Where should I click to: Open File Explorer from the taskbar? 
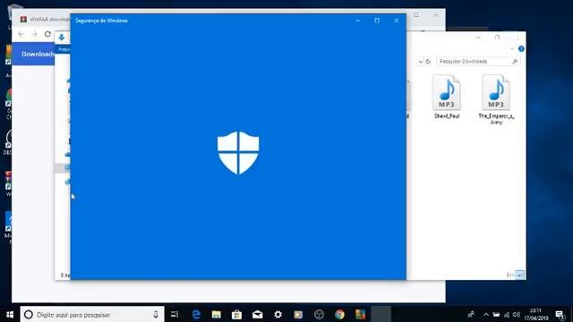coord(217,314)
